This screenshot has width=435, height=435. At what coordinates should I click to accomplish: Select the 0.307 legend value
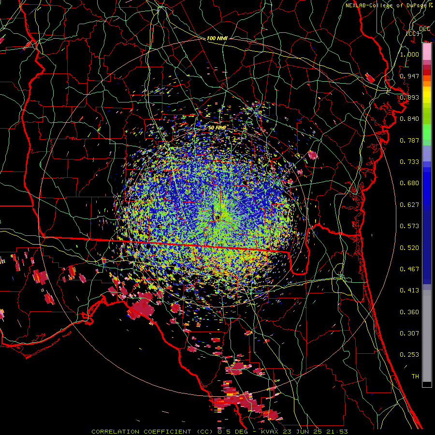point(409,333)
